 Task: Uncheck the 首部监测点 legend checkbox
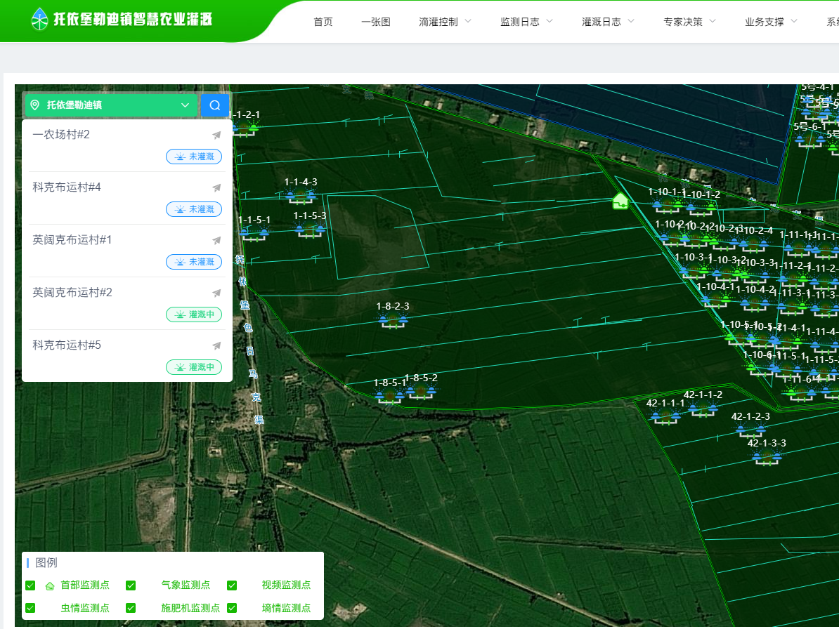pos(30,585)
